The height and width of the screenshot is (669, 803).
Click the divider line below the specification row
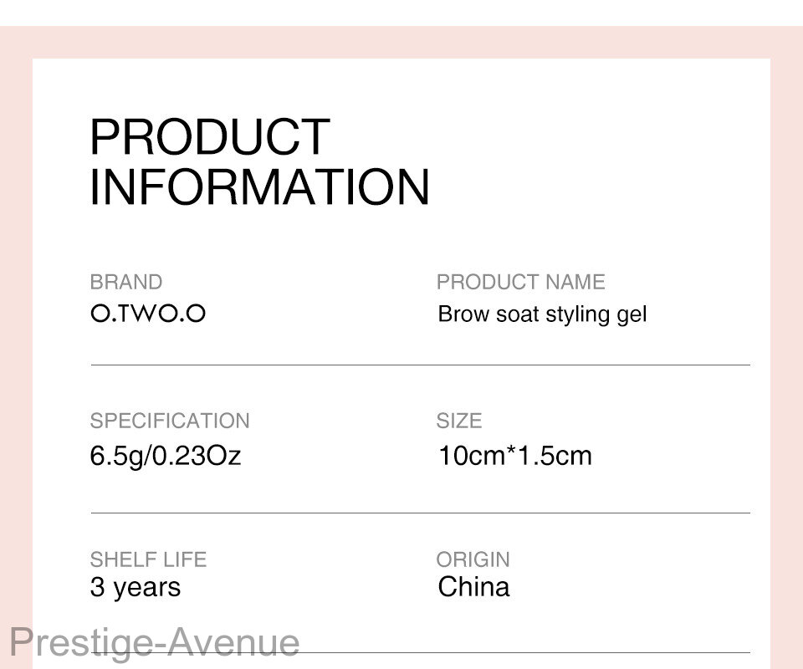[421, 513]
